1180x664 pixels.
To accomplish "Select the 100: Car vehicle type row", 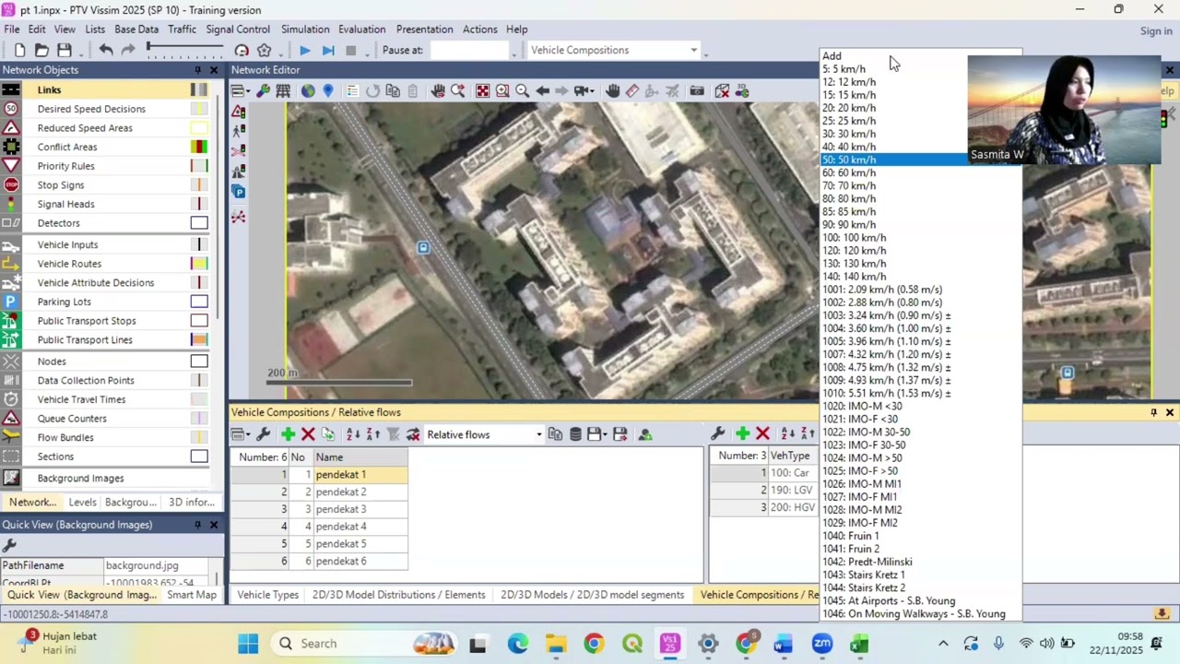I will point(764,473).
